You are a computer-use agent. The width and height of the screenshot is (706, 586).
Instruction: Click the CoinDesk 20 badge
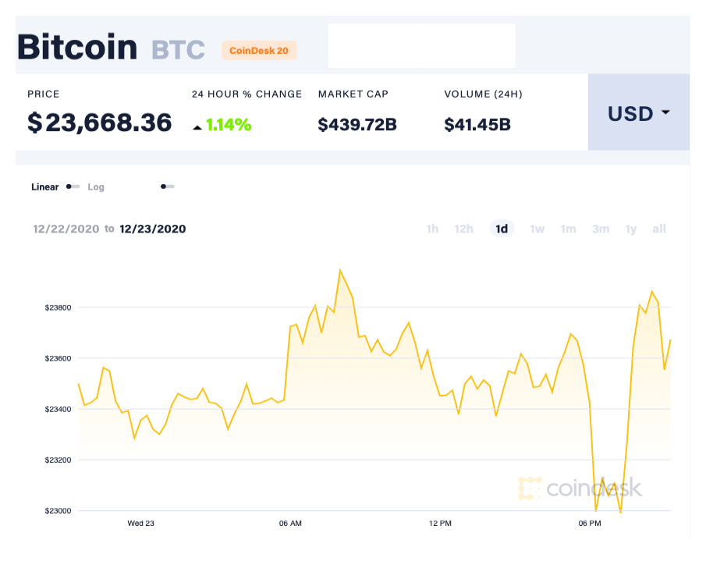click(x=259, y=50)
